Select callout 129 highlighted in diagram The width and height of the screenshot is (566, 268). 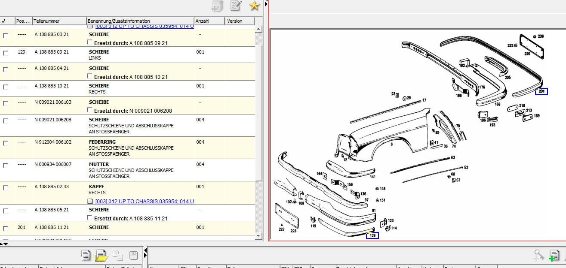[372, 235]
